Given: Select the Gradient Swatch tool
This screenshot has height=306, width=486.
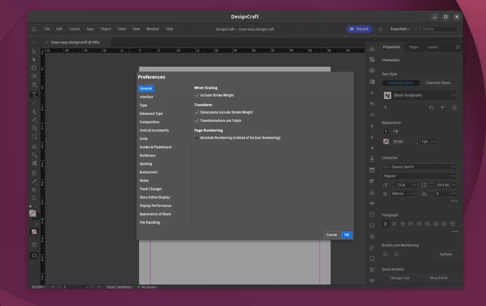Looking at the screenshot, I should coord(34,163).
